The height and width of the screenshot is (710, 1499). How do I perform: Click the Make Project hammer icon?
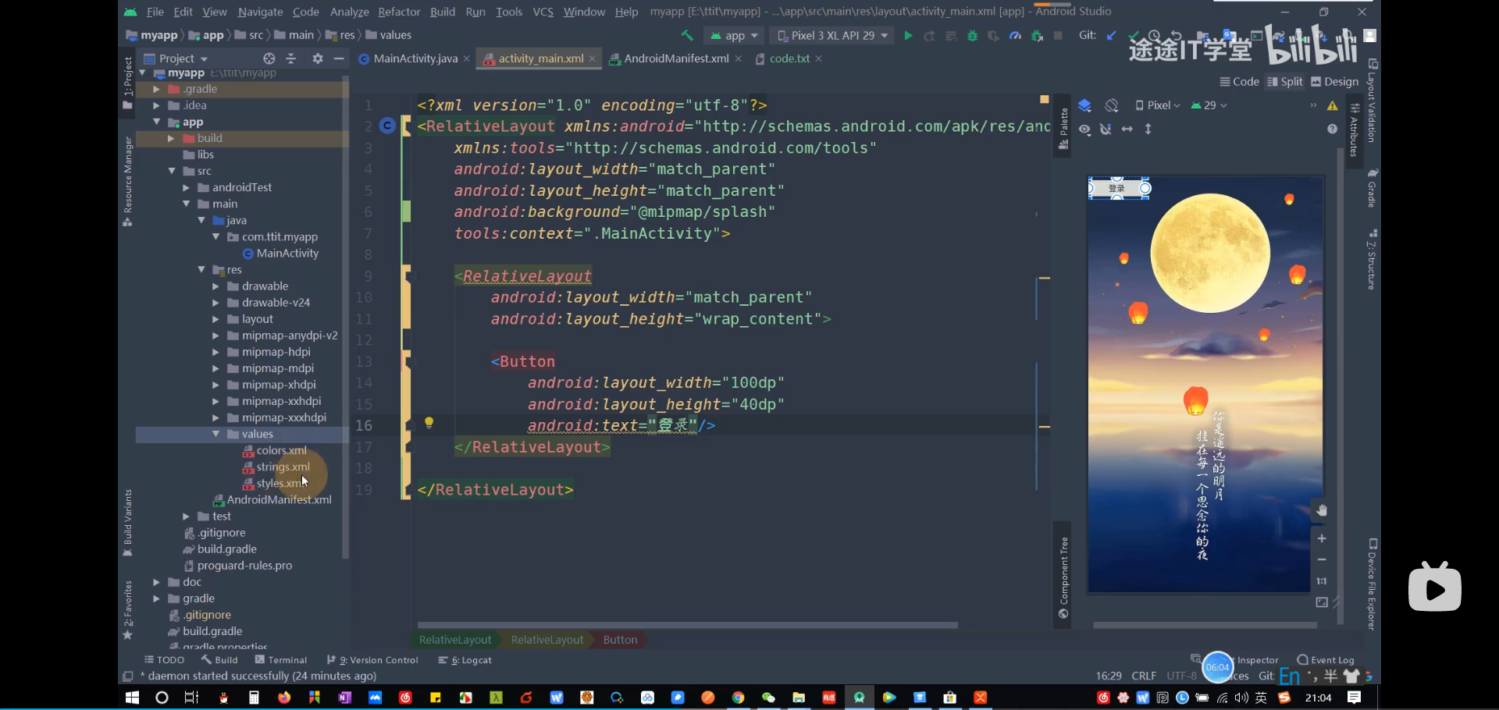687,36
